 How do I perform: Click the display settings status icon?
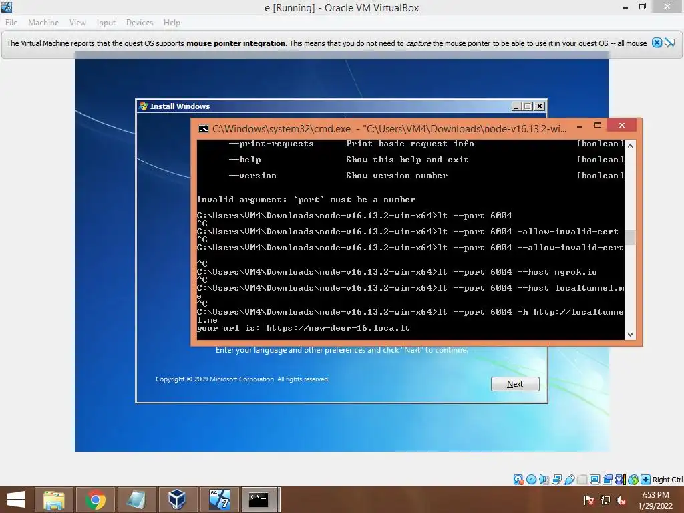point(594,480)
